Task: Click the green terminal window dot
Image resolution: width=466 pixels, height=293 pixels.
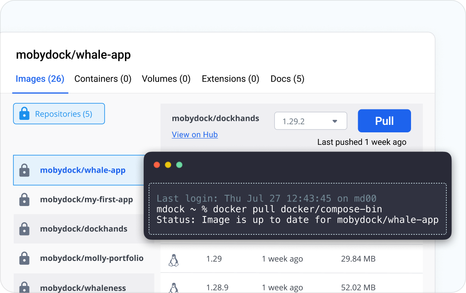Action: click(179, 165)
